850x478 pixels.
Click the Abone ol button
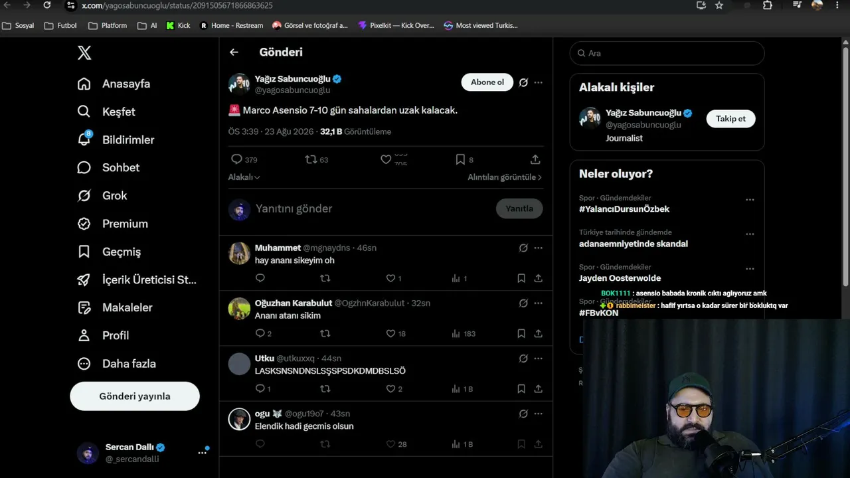[x=487, y=82]
